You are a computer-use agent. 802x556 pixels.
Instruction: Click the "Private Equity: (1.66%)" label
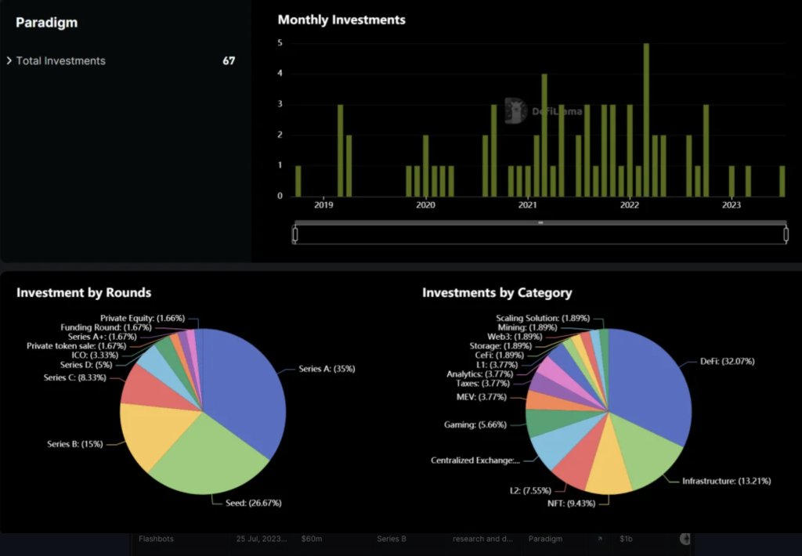click(143, 318)
